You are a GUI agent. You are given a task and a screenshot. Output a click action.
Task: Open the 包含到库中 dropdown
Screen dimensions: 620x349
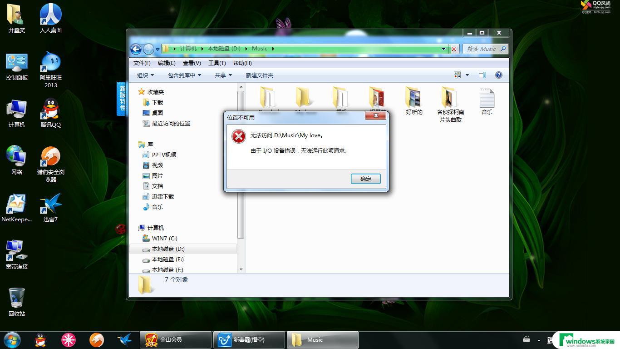click(184, 75)
